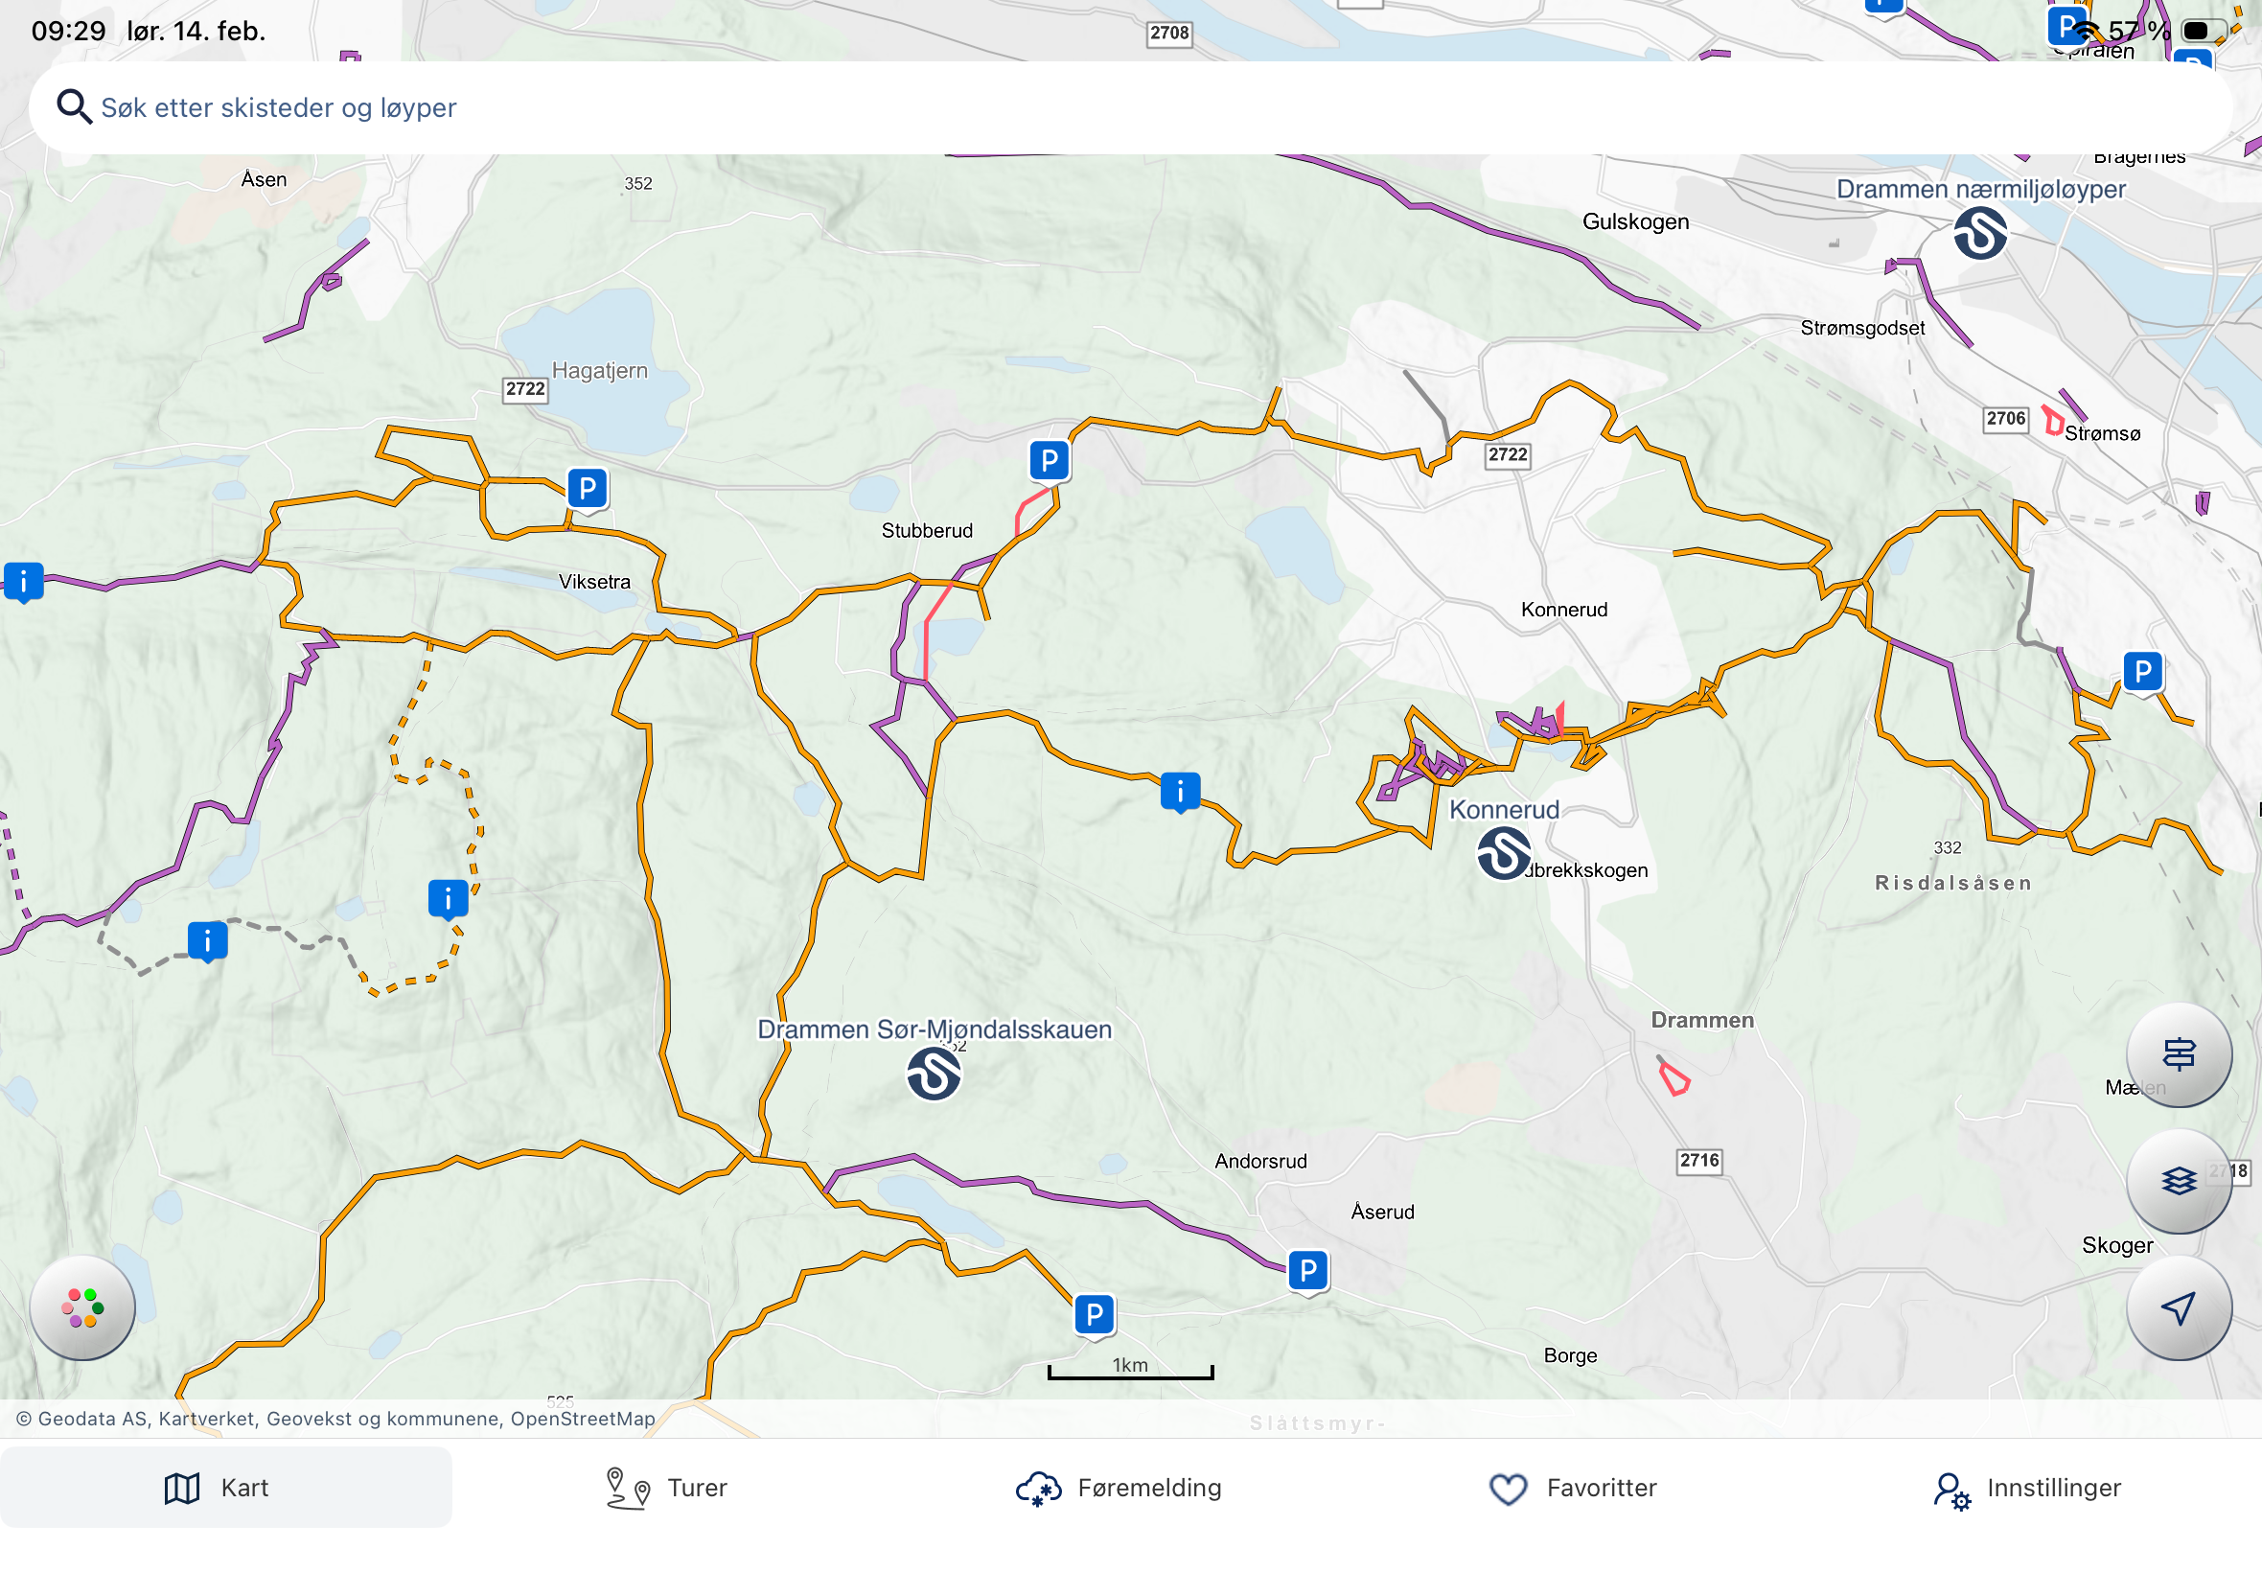Focus the ski resort search field

point(1130,106)
